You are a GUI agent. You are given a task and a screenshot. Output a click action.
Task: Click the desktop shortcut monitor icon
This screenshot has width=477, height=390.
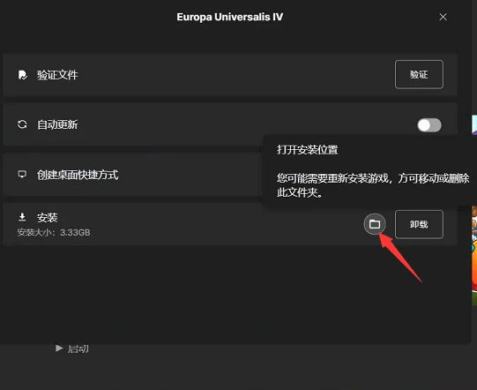(x=22, y=175)
